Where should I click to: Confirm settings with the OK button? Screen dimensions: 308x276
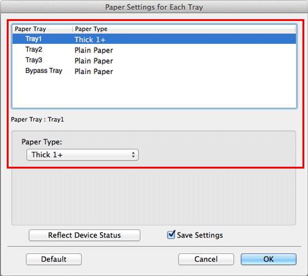point(269,259)
